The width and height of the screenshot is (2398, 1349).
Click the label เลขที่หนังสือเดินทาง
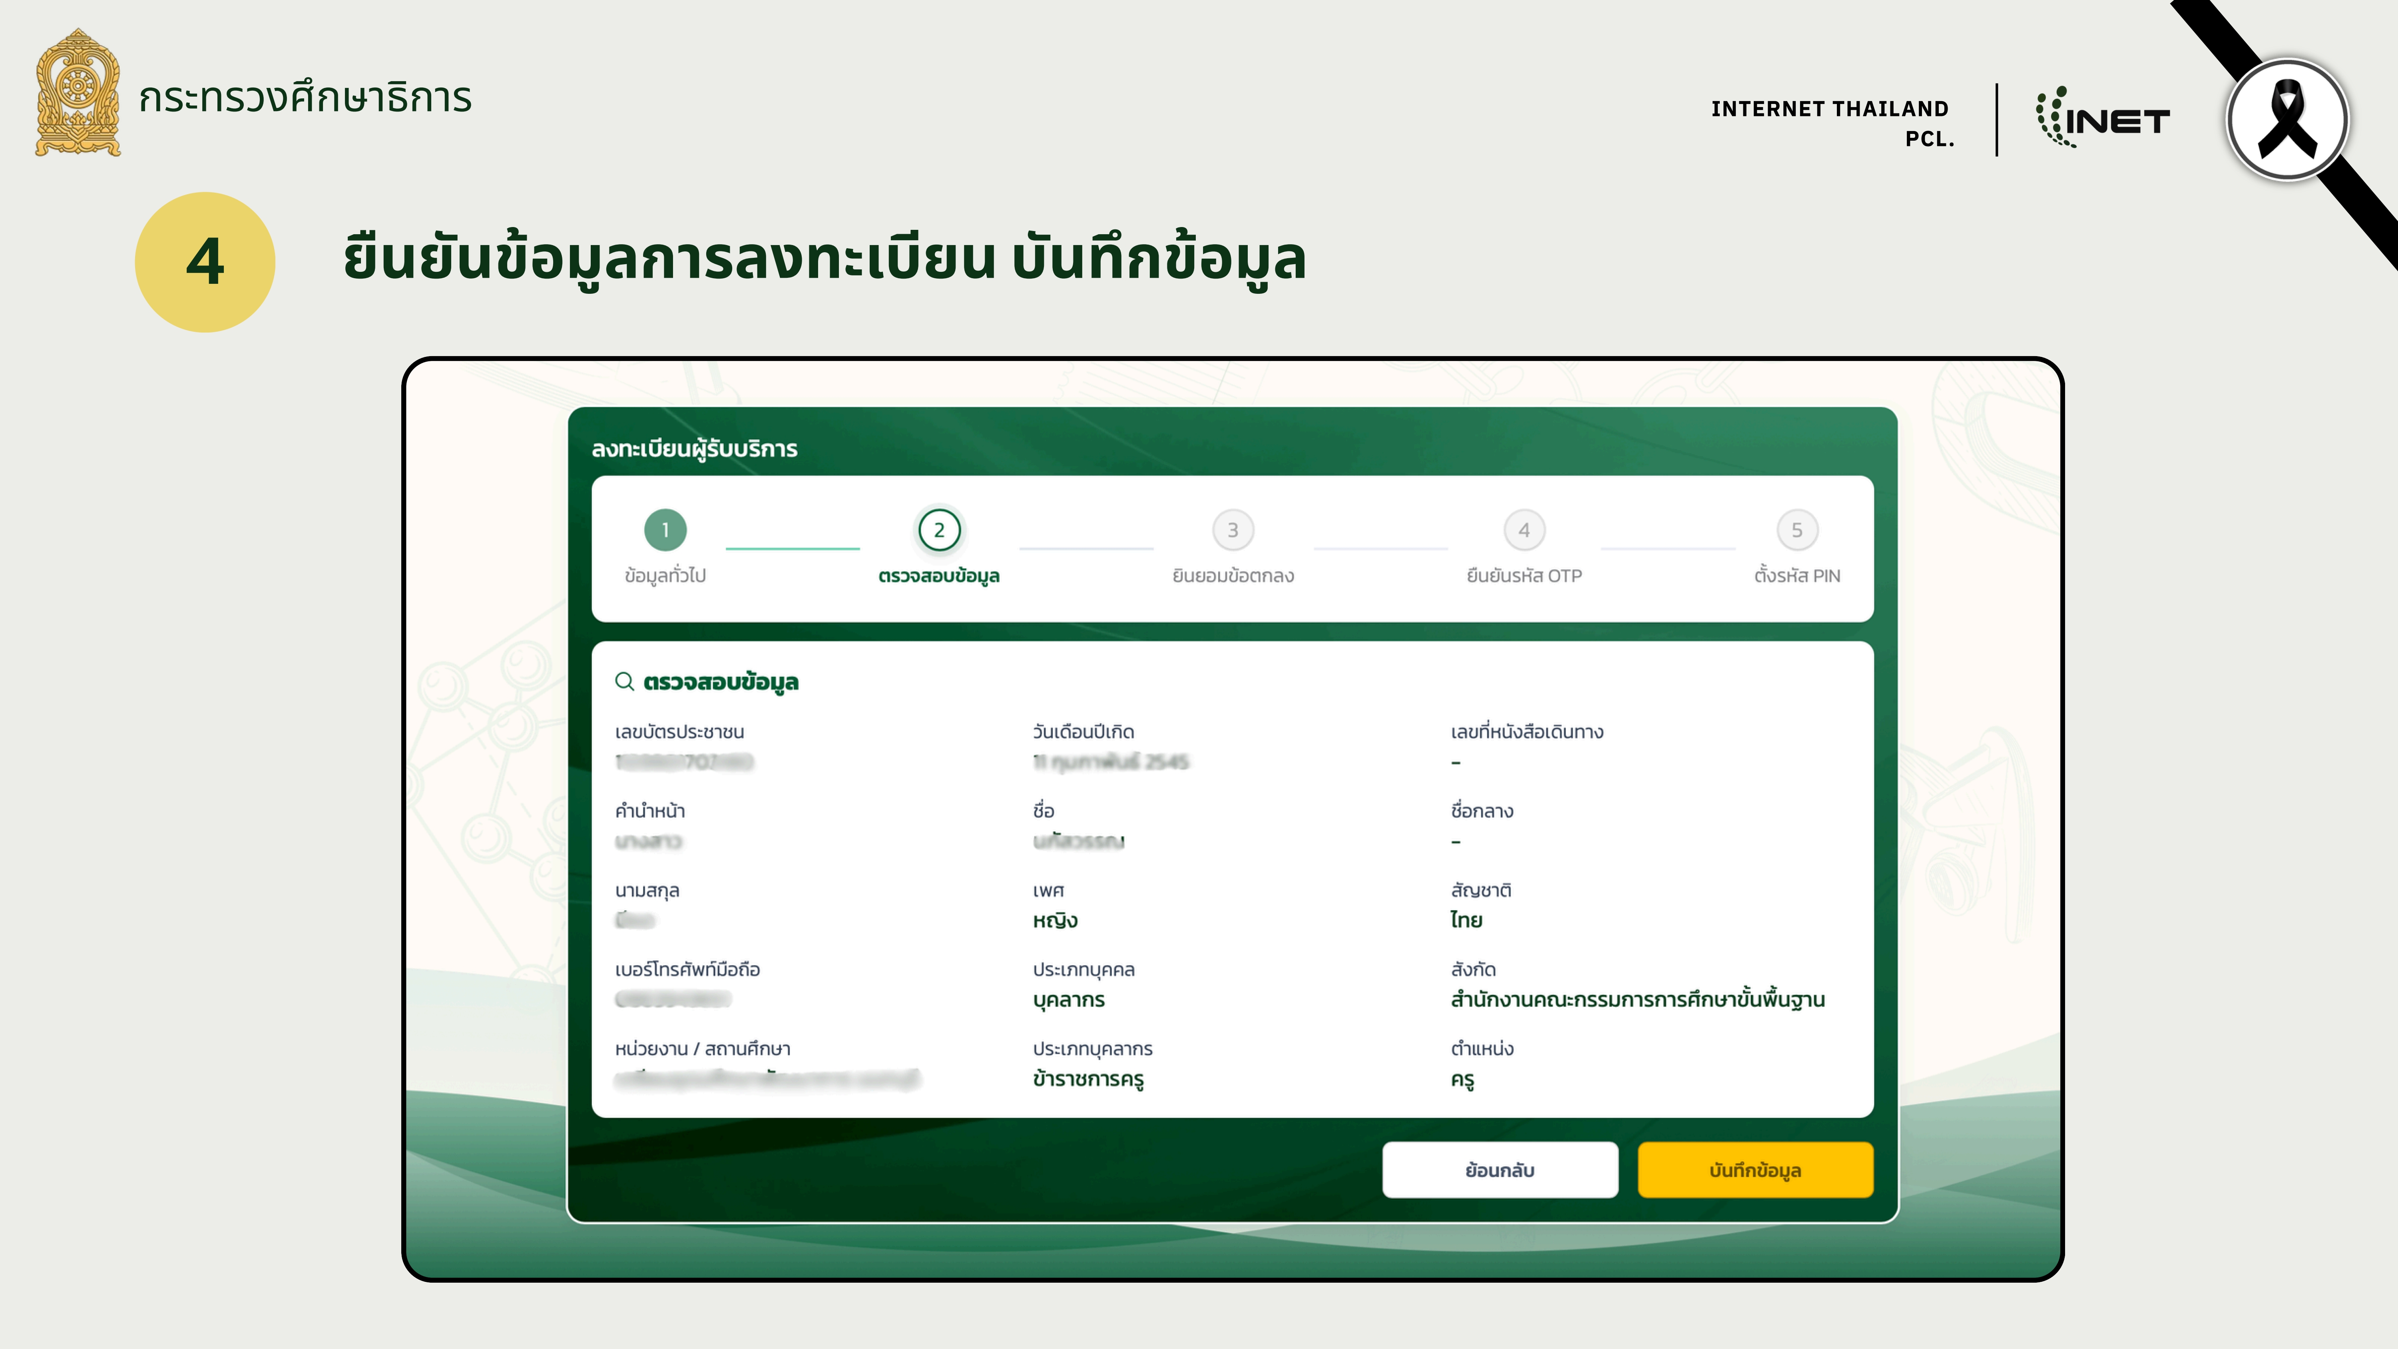pyautogui.click(x=1527, y=732)
